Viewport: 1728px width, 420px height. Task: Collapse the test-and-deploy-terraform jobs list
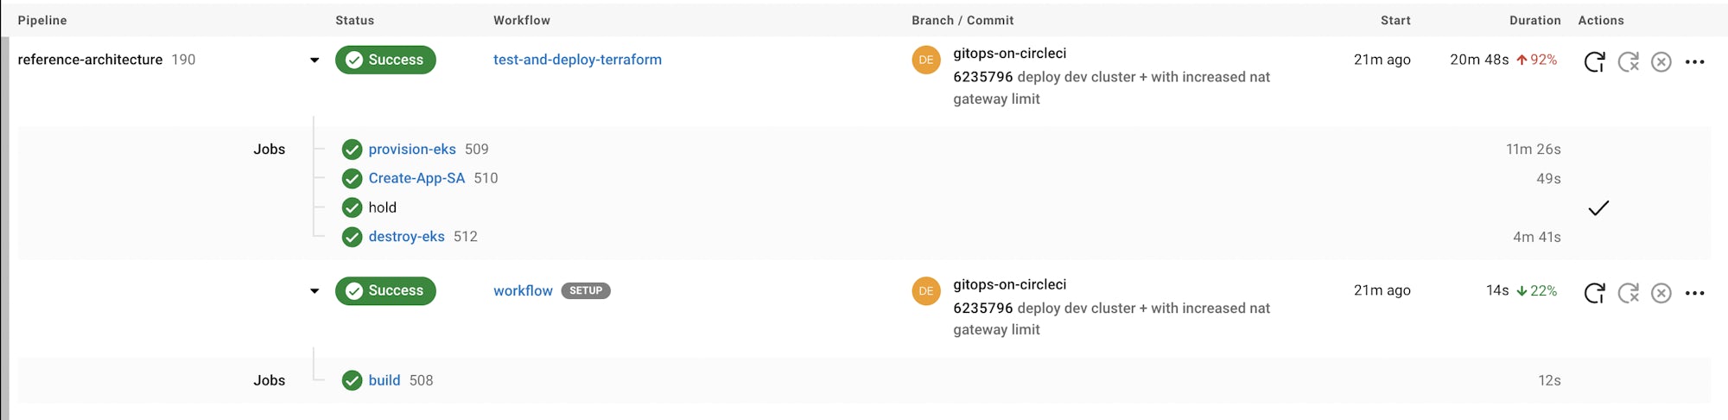pyautogui.click(x=314, y=60)
